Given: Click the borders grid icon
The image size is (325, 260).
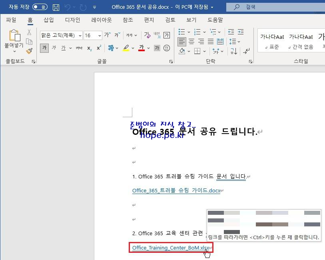Looking at the screenshot, I should (x=197, y=51).
